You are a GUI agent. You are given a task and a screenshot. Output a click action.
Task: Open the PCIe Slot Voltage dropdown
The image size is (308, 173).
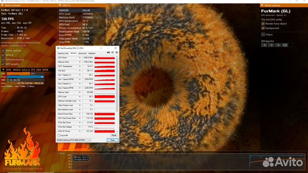pos(80,127)
